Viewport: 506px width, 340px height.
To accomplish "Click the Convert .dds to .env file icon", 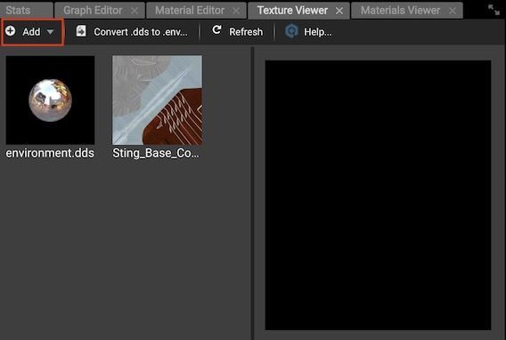I will click(81, 31).
